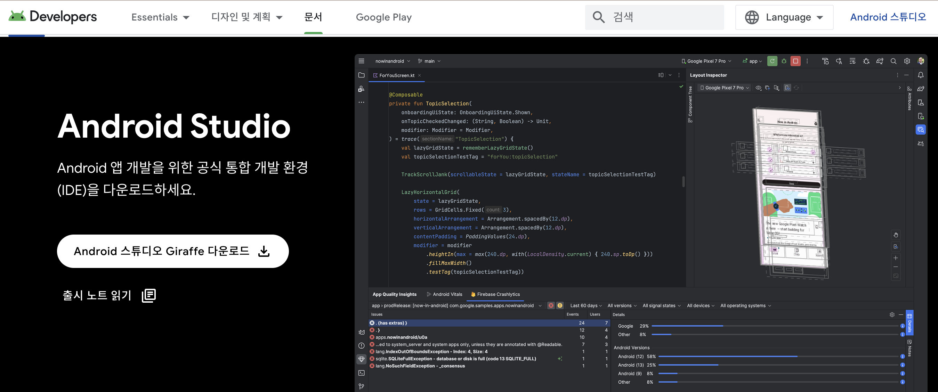The height and width of the screenshot is (392, 938).
Task: Click the red stop button in IDE toolbar
Action: [x=795, y=61]
